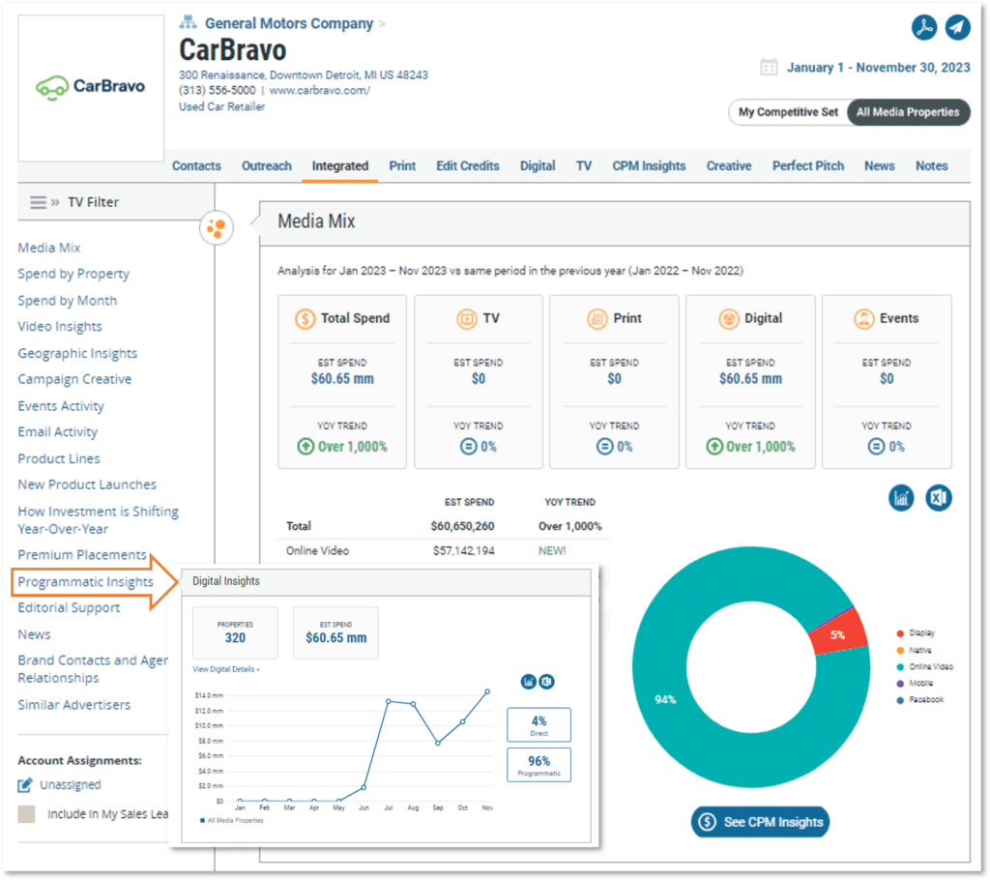The image size is (990, 880).
Task: Switch to the Print tab
Action: pyautogui.click(x=402, y=166)
